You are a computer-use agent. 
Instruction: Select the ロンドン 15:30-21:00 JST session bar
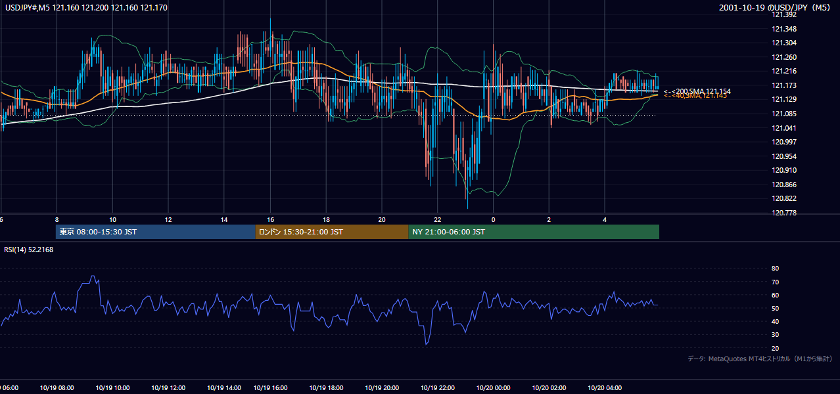tap(331, 232)
